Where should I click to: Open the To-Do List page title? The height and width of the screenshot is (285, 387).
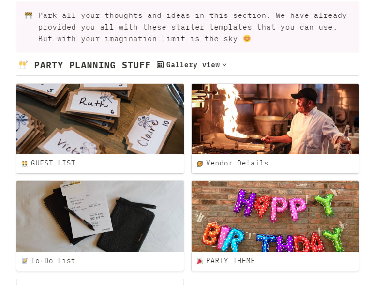point(53,261)
